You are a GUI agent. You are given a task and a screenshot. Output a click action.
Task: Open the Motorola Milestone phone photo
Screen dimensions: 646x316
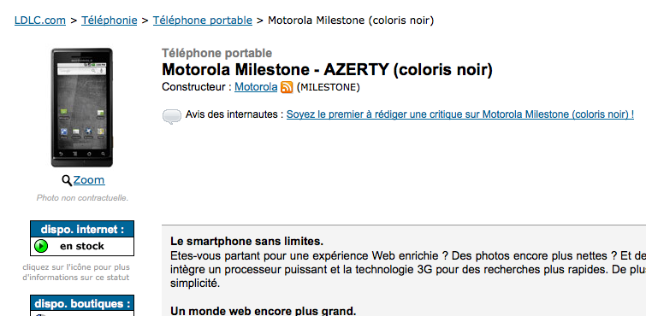(x=82, y=108)
